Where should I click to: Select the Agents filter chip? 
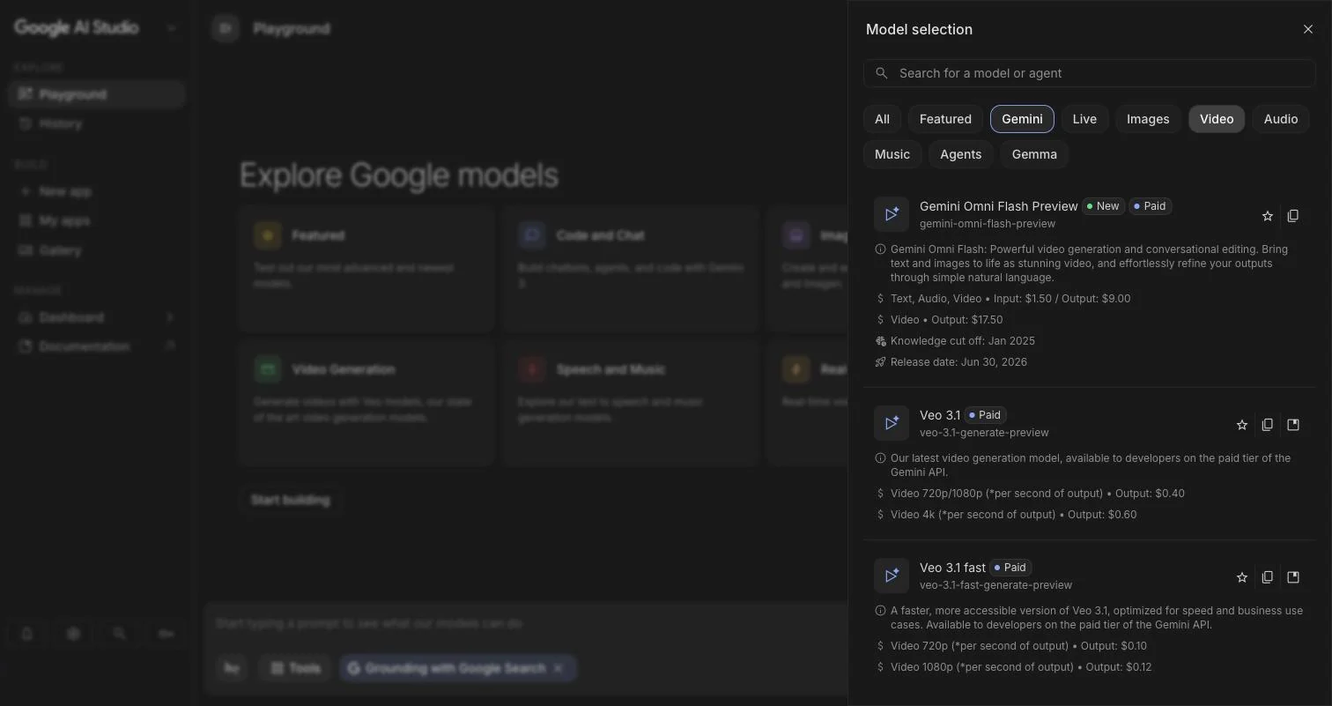tap(960, 154)
